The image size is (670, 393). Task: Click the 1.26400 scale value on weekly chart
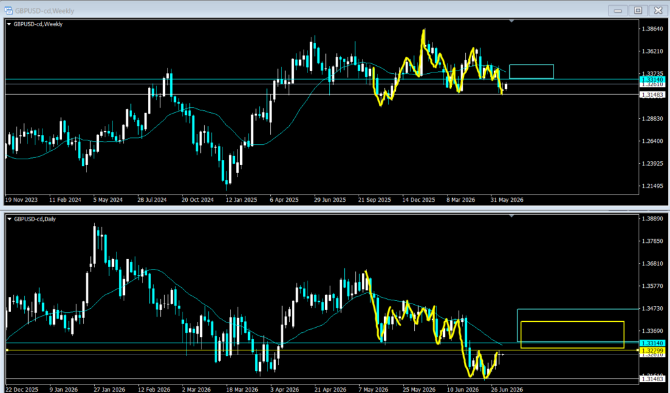(652, 141)
